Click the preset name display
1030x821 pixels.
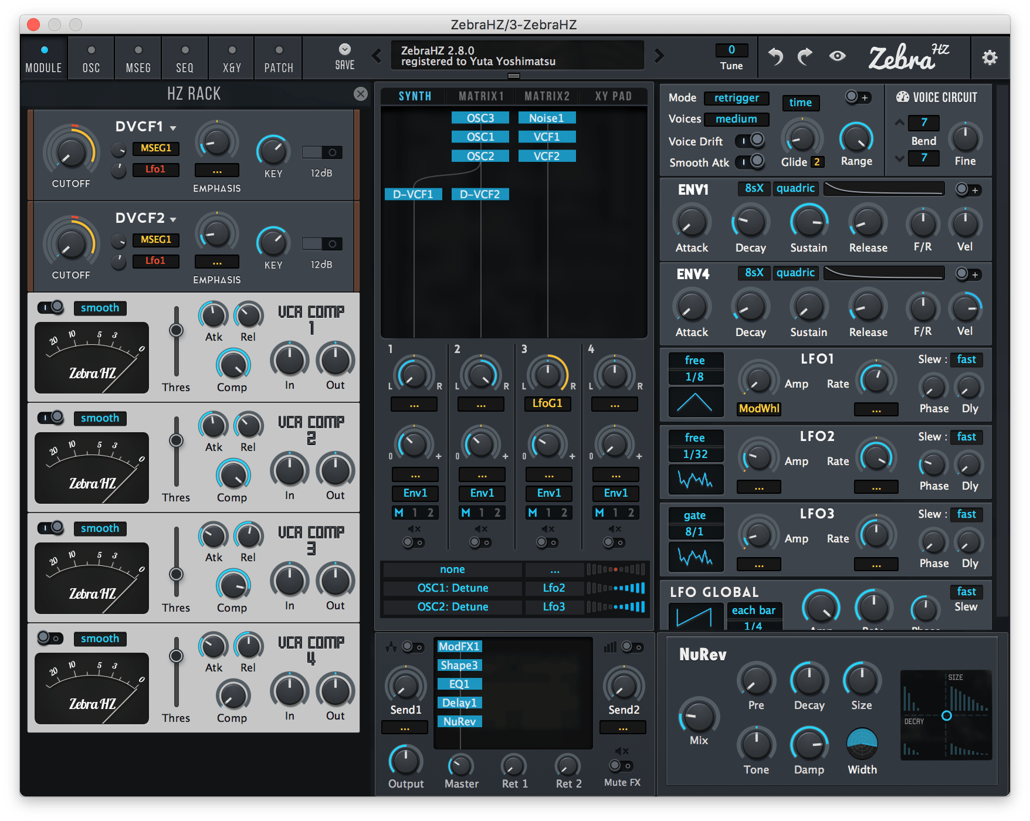click(518, 56)
